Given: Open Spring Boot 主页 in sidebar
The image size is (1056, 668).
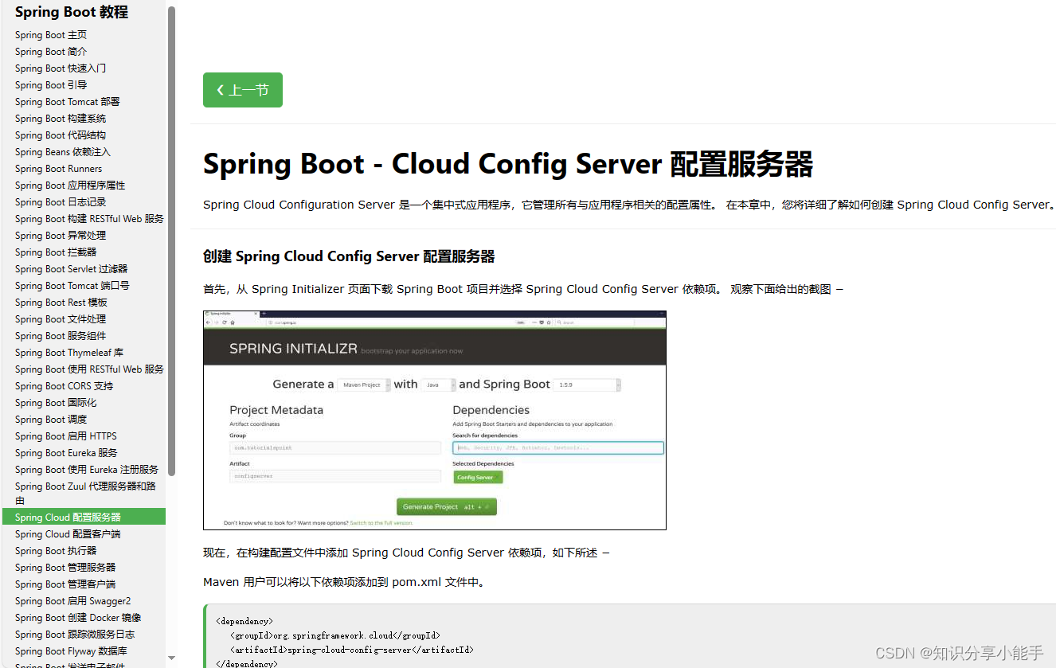Looking at the screenshot, I should [x=51, y=35].
